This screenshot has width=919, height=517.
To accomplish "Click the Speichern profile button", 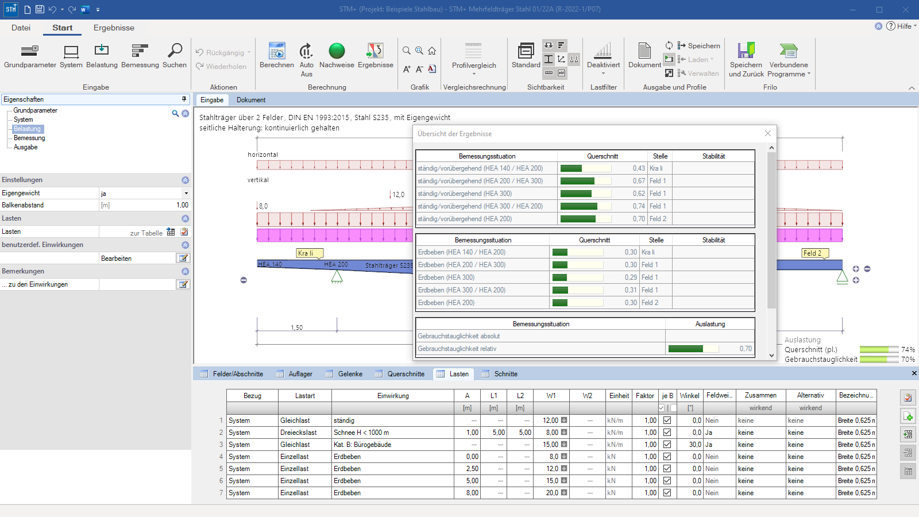I will [x=698, y=45].
